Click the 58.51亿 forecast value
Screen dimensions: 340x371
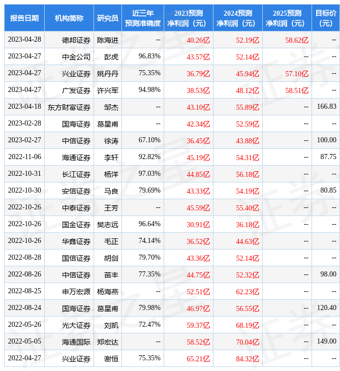297,90
